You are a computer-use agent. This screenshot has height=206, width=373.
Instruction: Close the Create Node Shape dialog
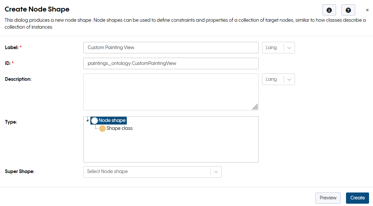coord(367,10)
